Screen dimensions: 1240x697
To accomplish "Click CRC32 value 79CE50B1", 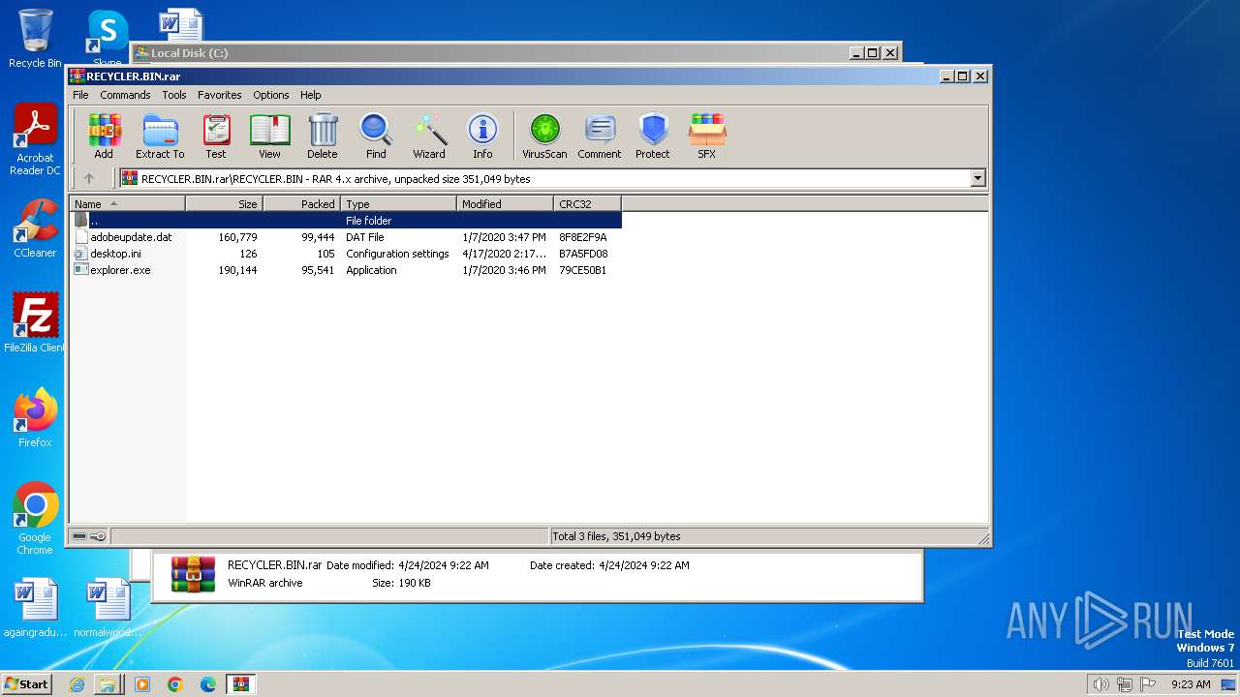I will 583,270.
